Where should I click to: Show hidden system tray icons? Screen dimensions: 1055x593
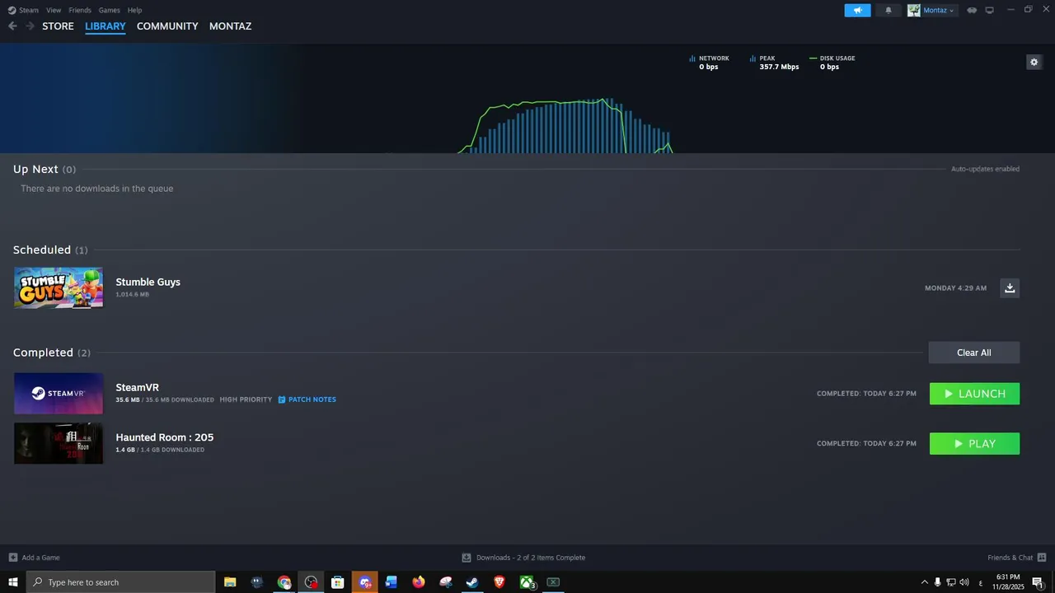point(924,582)
